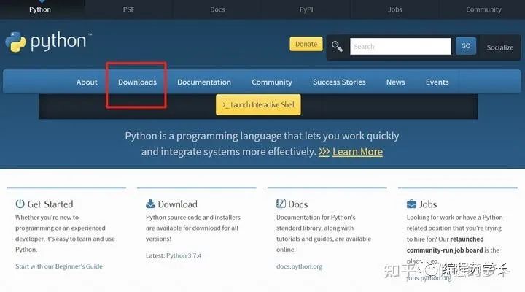Click the GO search button

(x=466, y=46)
